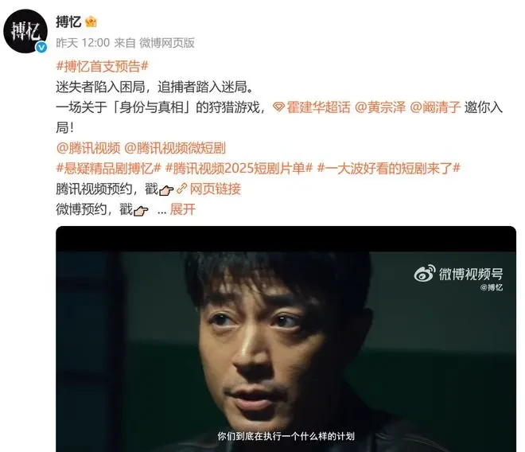Expand the full post text via 展开
Screen dimensions: 525x452
pyautogui.click(x=182, y=209)
